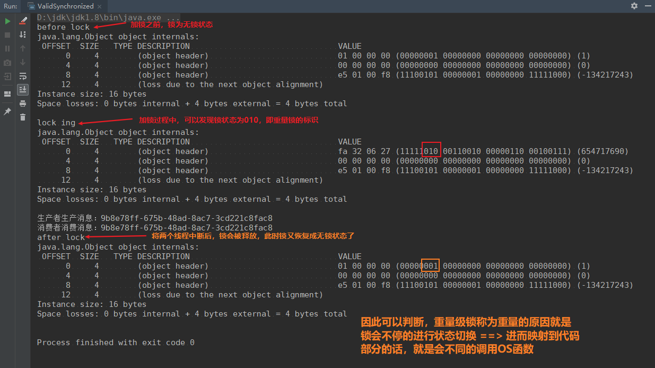The height and width of the screenshot is (368, 655).
Task: Click the 'D:\jdk\jdk1.8\bin\java.exe ...' command line
Action: point(108,18)
